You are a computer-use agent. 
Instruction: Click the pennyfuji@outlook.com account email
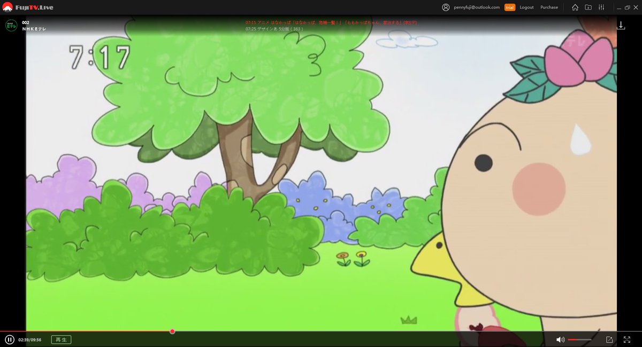coord(476,7)
